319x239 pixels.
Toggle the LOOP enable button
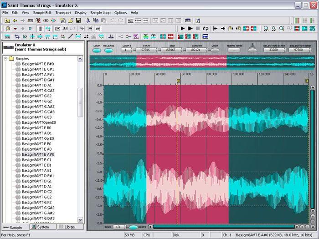click(x=97, y=50)
